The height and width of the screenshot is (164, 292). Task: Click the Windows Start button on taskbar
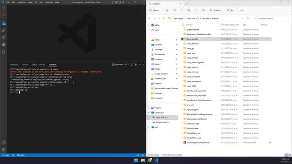coord(136,160)
